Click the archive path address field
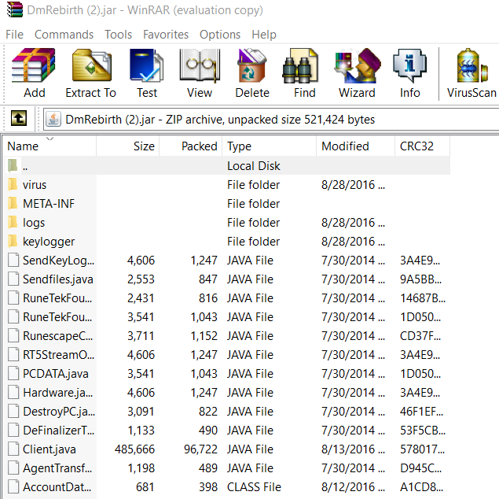The height and width of the screenshot is (499, 499). click(x=271, y=120)
